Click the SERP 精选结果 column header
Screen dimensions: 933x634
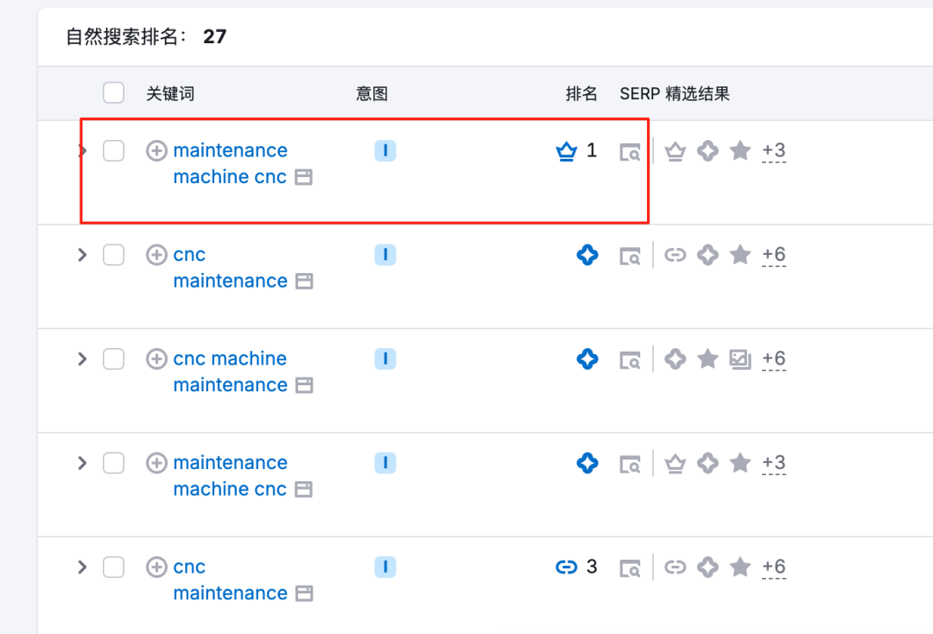point(675,93)
